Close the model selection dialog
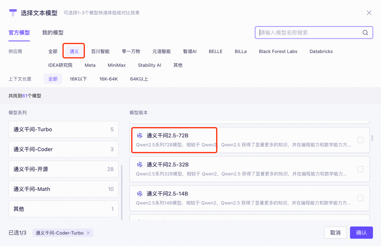Screen dimensions: 381x246 [x=369, y=13]
